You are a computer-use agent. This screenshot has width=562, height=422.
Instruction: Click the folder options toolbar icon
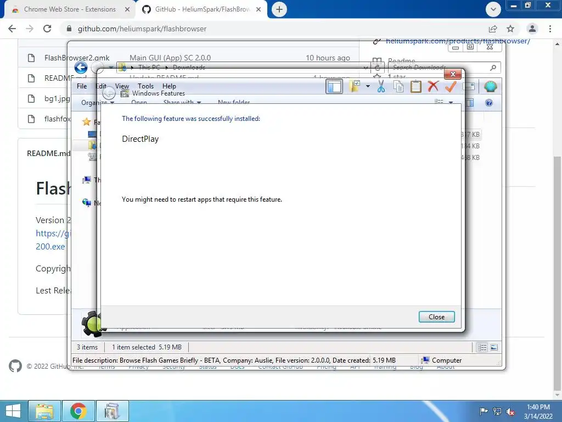[x=355, y=86]
